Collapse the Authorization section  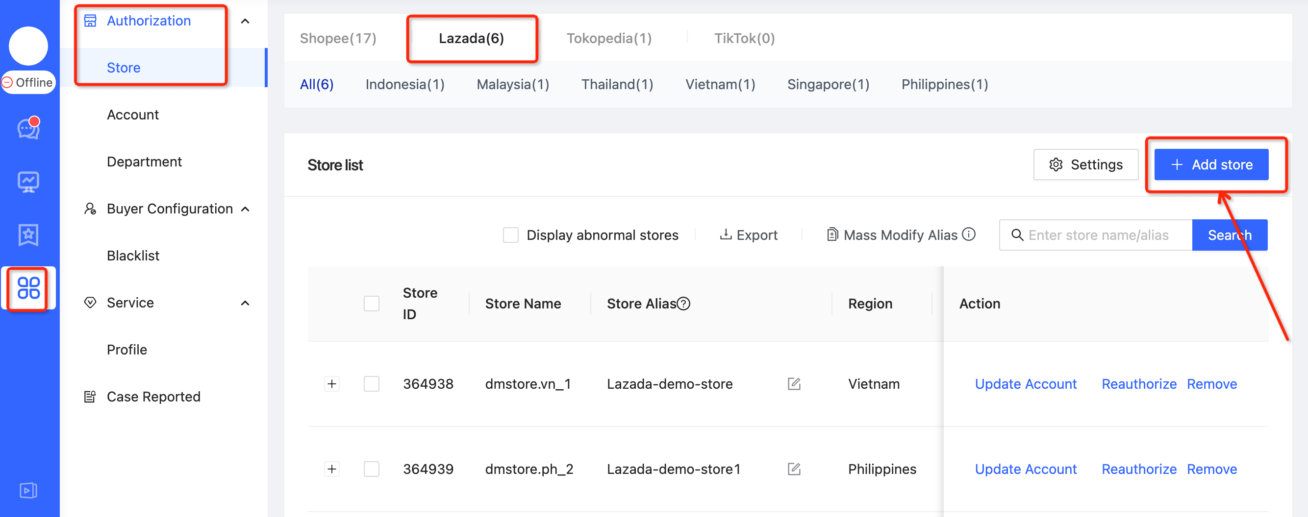pyautogui.click(x=245, y=21)
